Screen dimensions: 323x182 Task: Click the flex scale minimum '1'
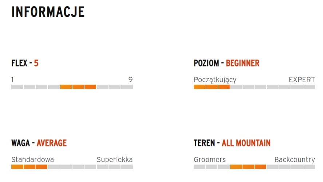coord(13,80)
